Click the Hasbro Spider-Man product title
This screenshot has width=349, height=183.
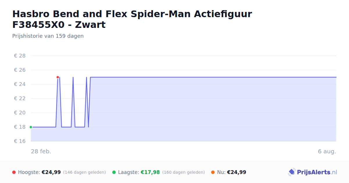click(x=132, y=19)
